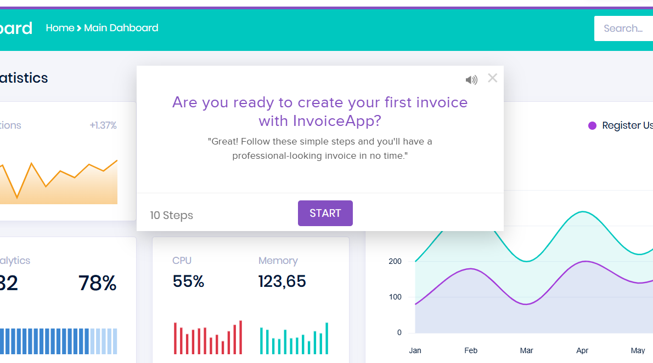Screen dimensions: 653x363
Task: Click the dashboard title logo text
Action: [x=16, y=28]
